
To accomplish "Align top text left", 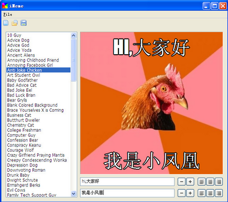I will tap(202, 182).
